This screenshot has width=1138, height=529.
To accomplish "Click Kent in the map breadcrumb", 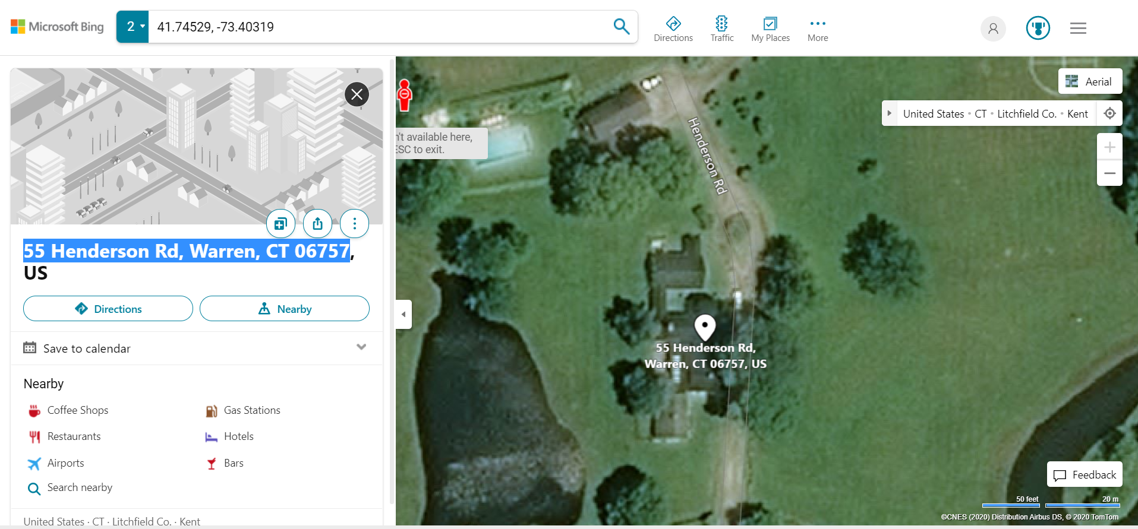I will pos(1077,114).
